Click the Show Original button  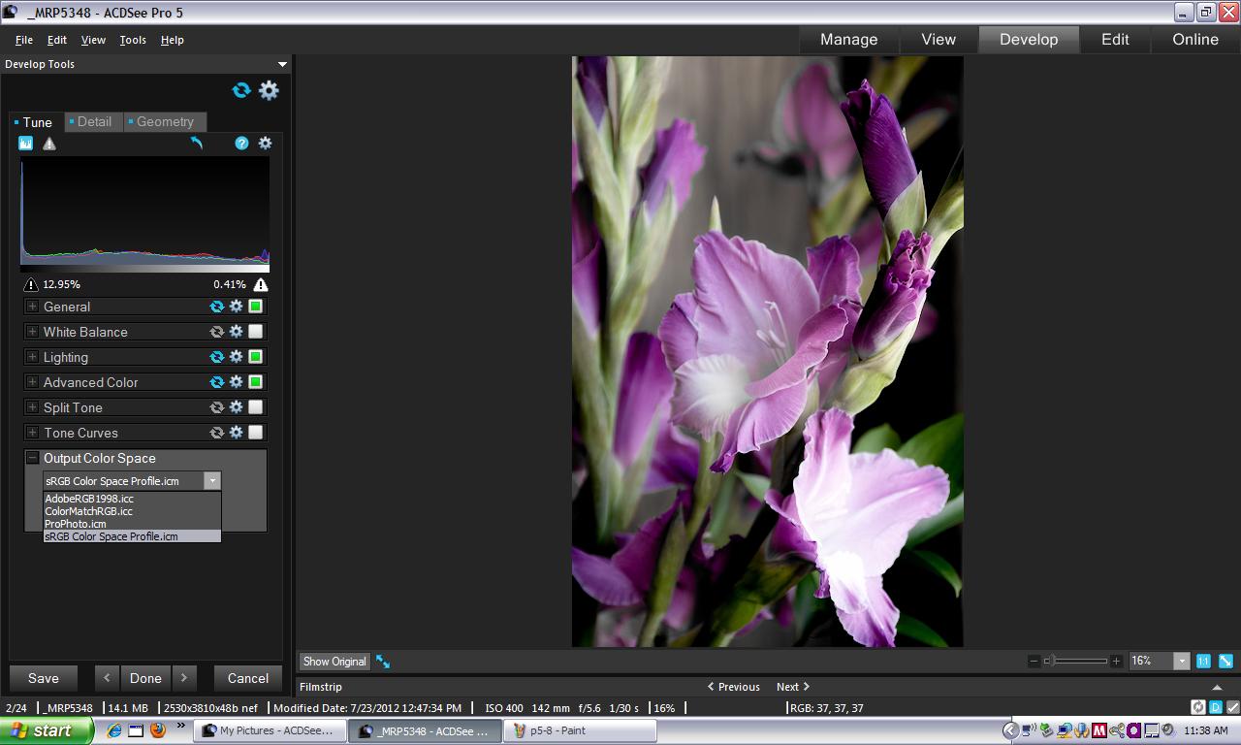click(334, 662)
